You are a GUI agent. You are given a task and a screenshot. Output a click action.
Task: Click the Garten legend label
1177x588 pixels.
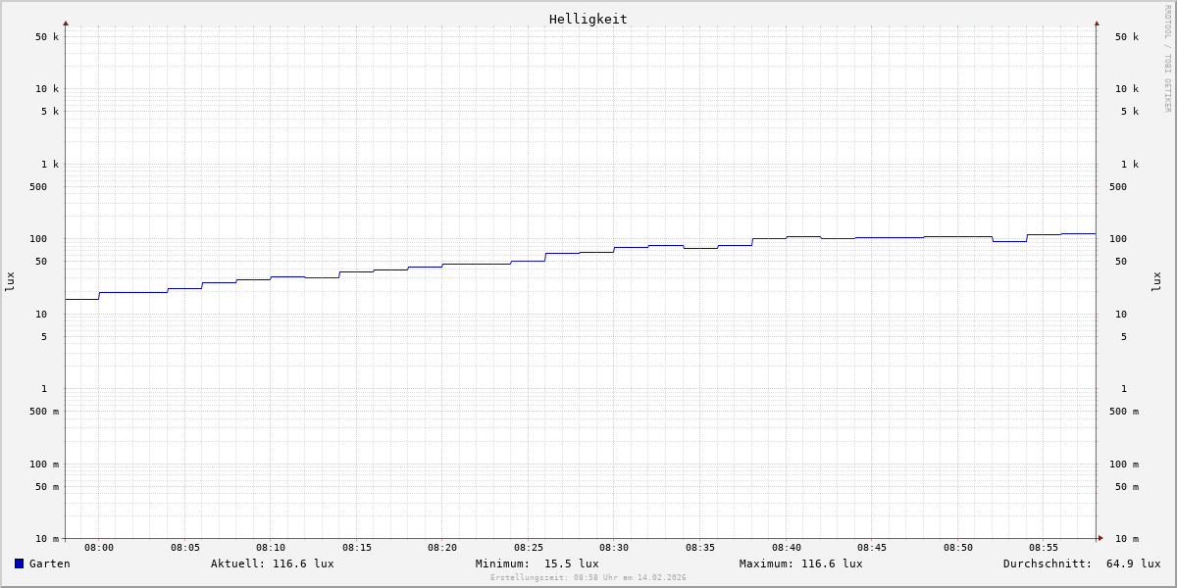point(49,563)
